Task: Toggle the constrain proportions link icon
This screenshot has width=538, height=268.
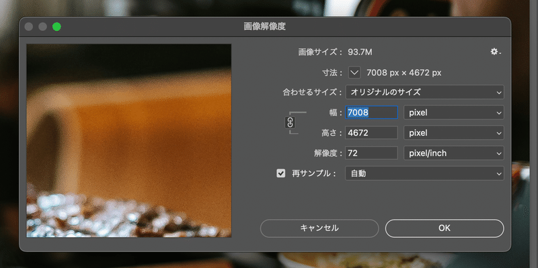Action: pos(290,122)
